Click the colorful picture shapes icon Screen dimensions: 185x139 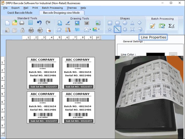[x=95, y=30]
